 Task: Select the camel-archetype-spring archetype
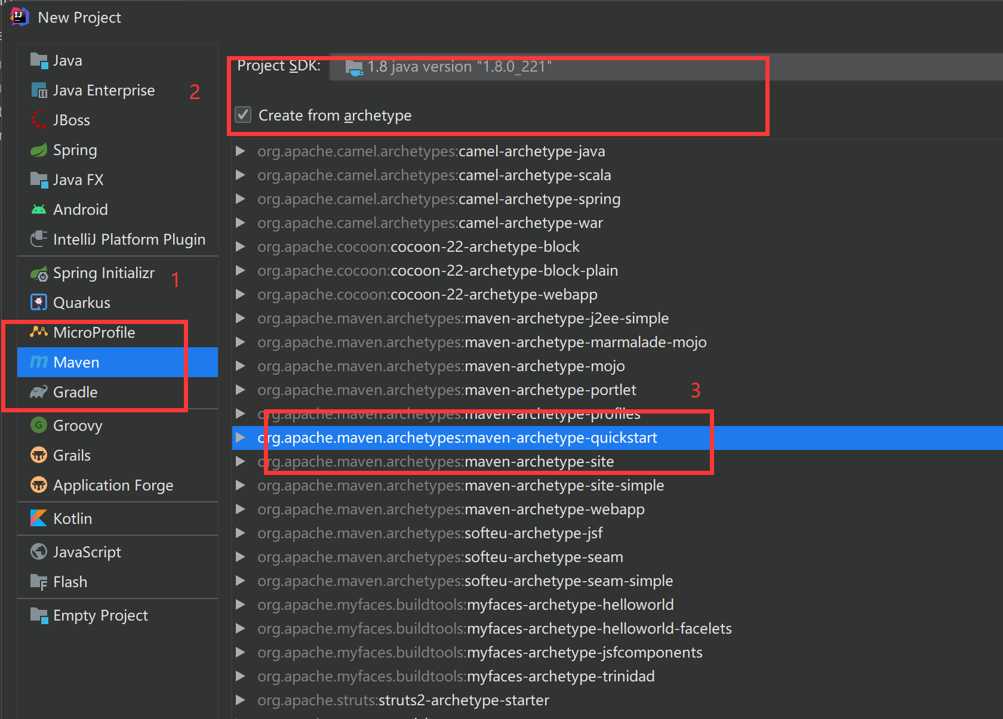click(617, 199)
